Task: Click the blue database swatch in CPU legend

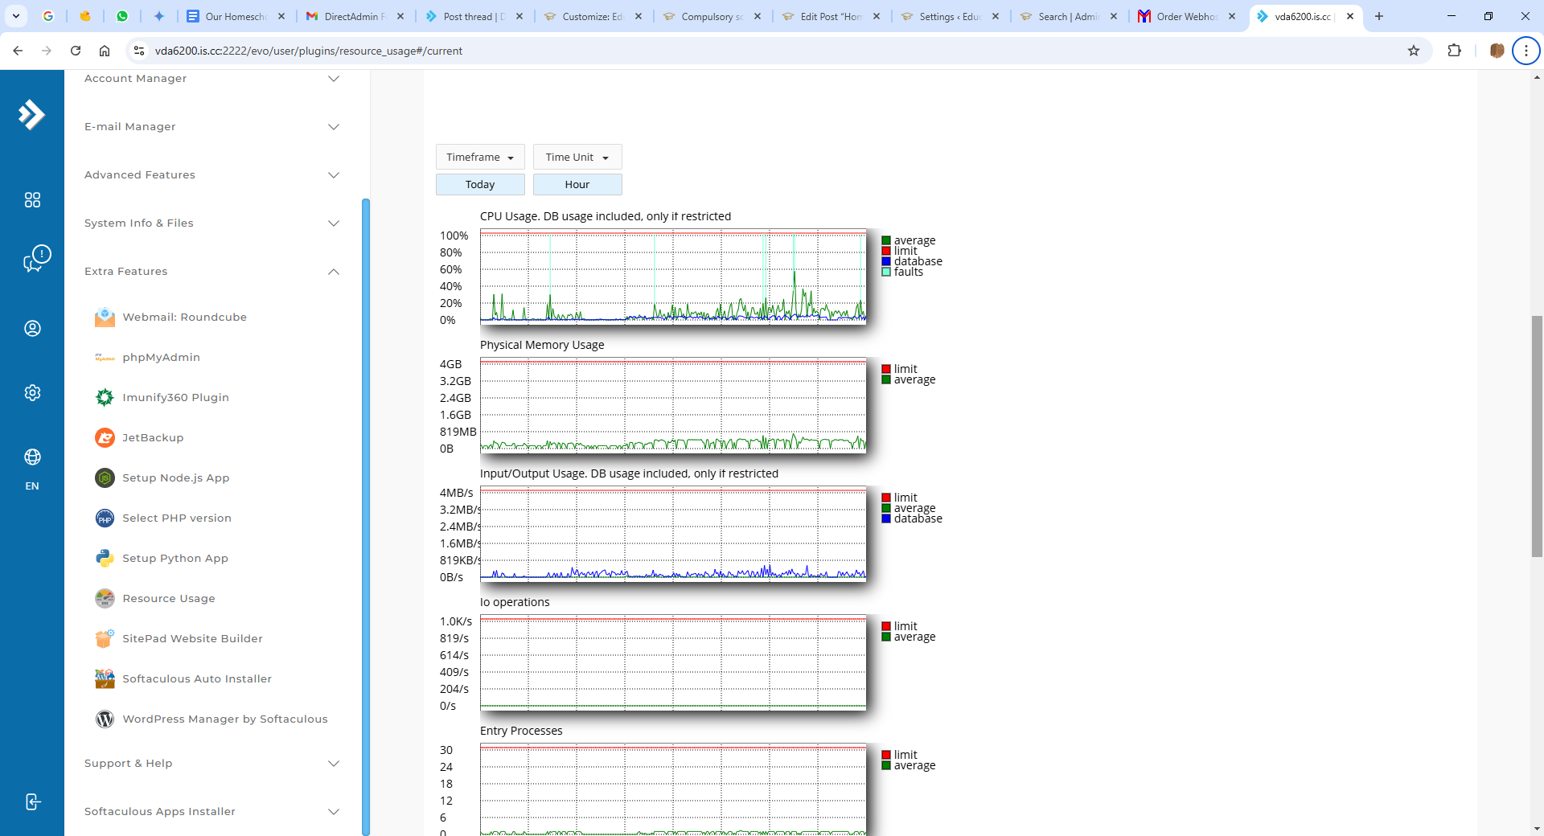Action: [886, 261]
